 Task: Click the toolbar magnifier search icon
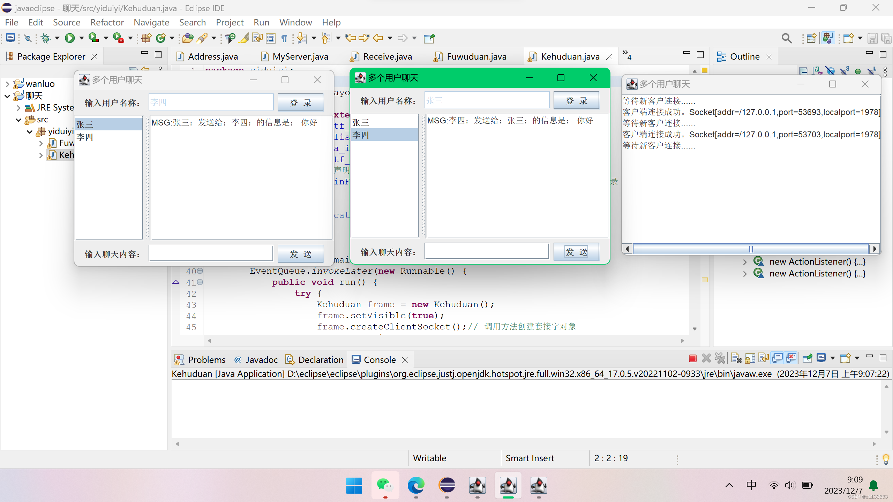[x=787, y=38]
